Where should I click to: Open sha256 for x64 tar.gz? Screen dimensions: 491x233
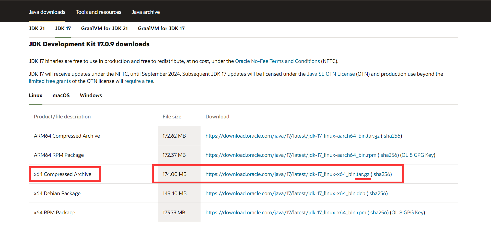click(x=382, y=174)
